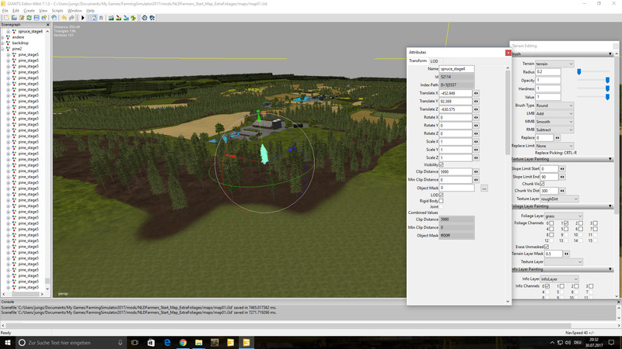The width and height of the screenshot is (622, 349).
Task: Close the Attributes panel with red X
Action: (508, 53)
